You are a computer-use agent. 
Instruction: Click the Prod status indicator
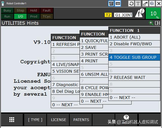33,16
